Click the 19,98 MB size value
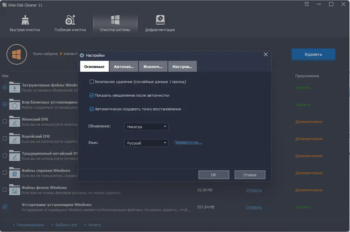The height and width of the screenshot is (232, 350). click(205, 190)
